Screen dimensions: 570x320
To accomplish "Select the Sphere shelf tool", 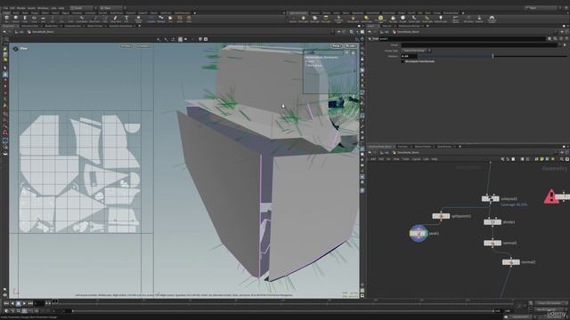I will [x=16, y=19].
